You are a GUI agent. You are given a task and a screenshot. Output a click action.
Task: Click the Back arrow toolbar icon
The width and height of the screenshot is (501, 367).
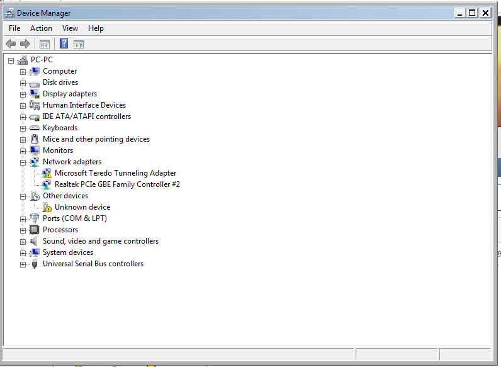coord(11,44)
